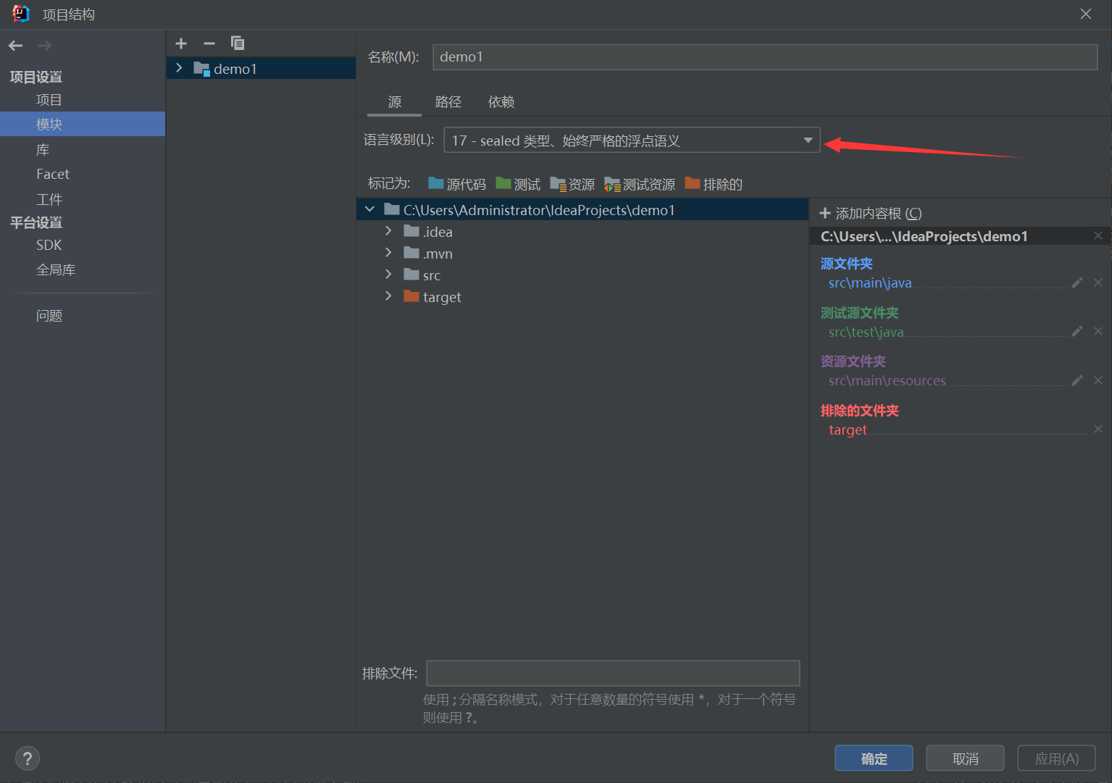Select the target folder in tree
The image size is (1112, 783).
click(442, 297)
